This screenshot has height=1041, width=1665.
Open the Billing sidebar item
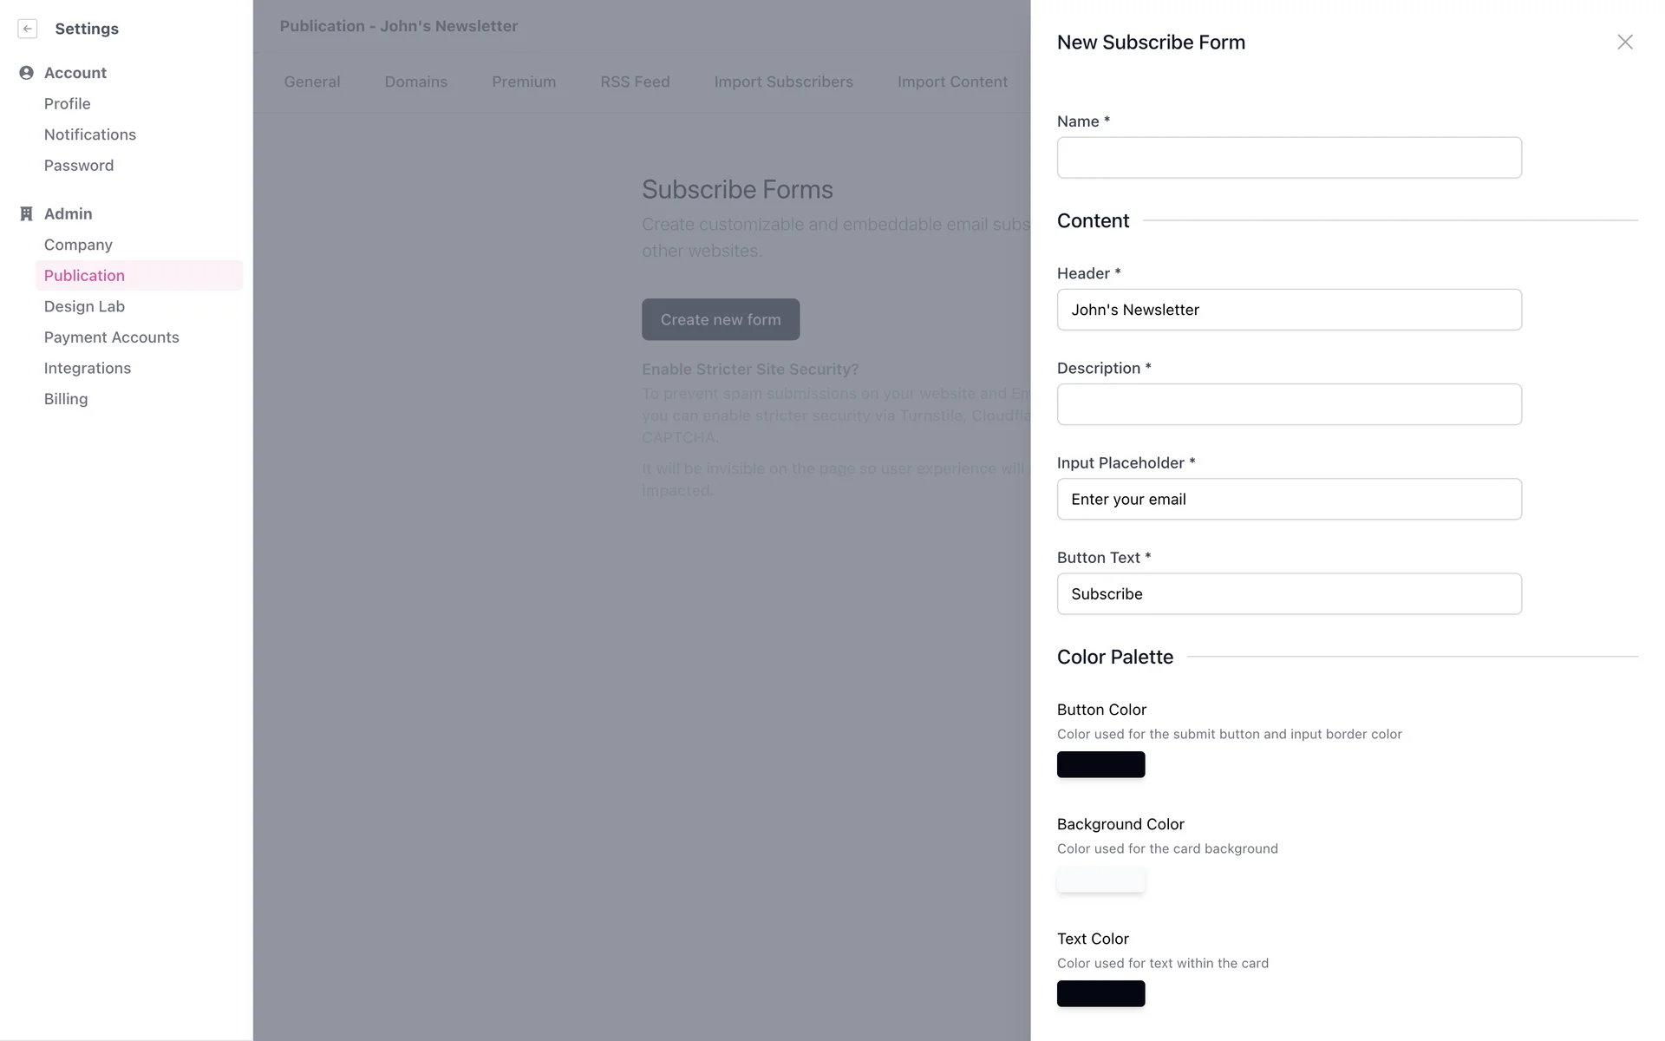66,399
